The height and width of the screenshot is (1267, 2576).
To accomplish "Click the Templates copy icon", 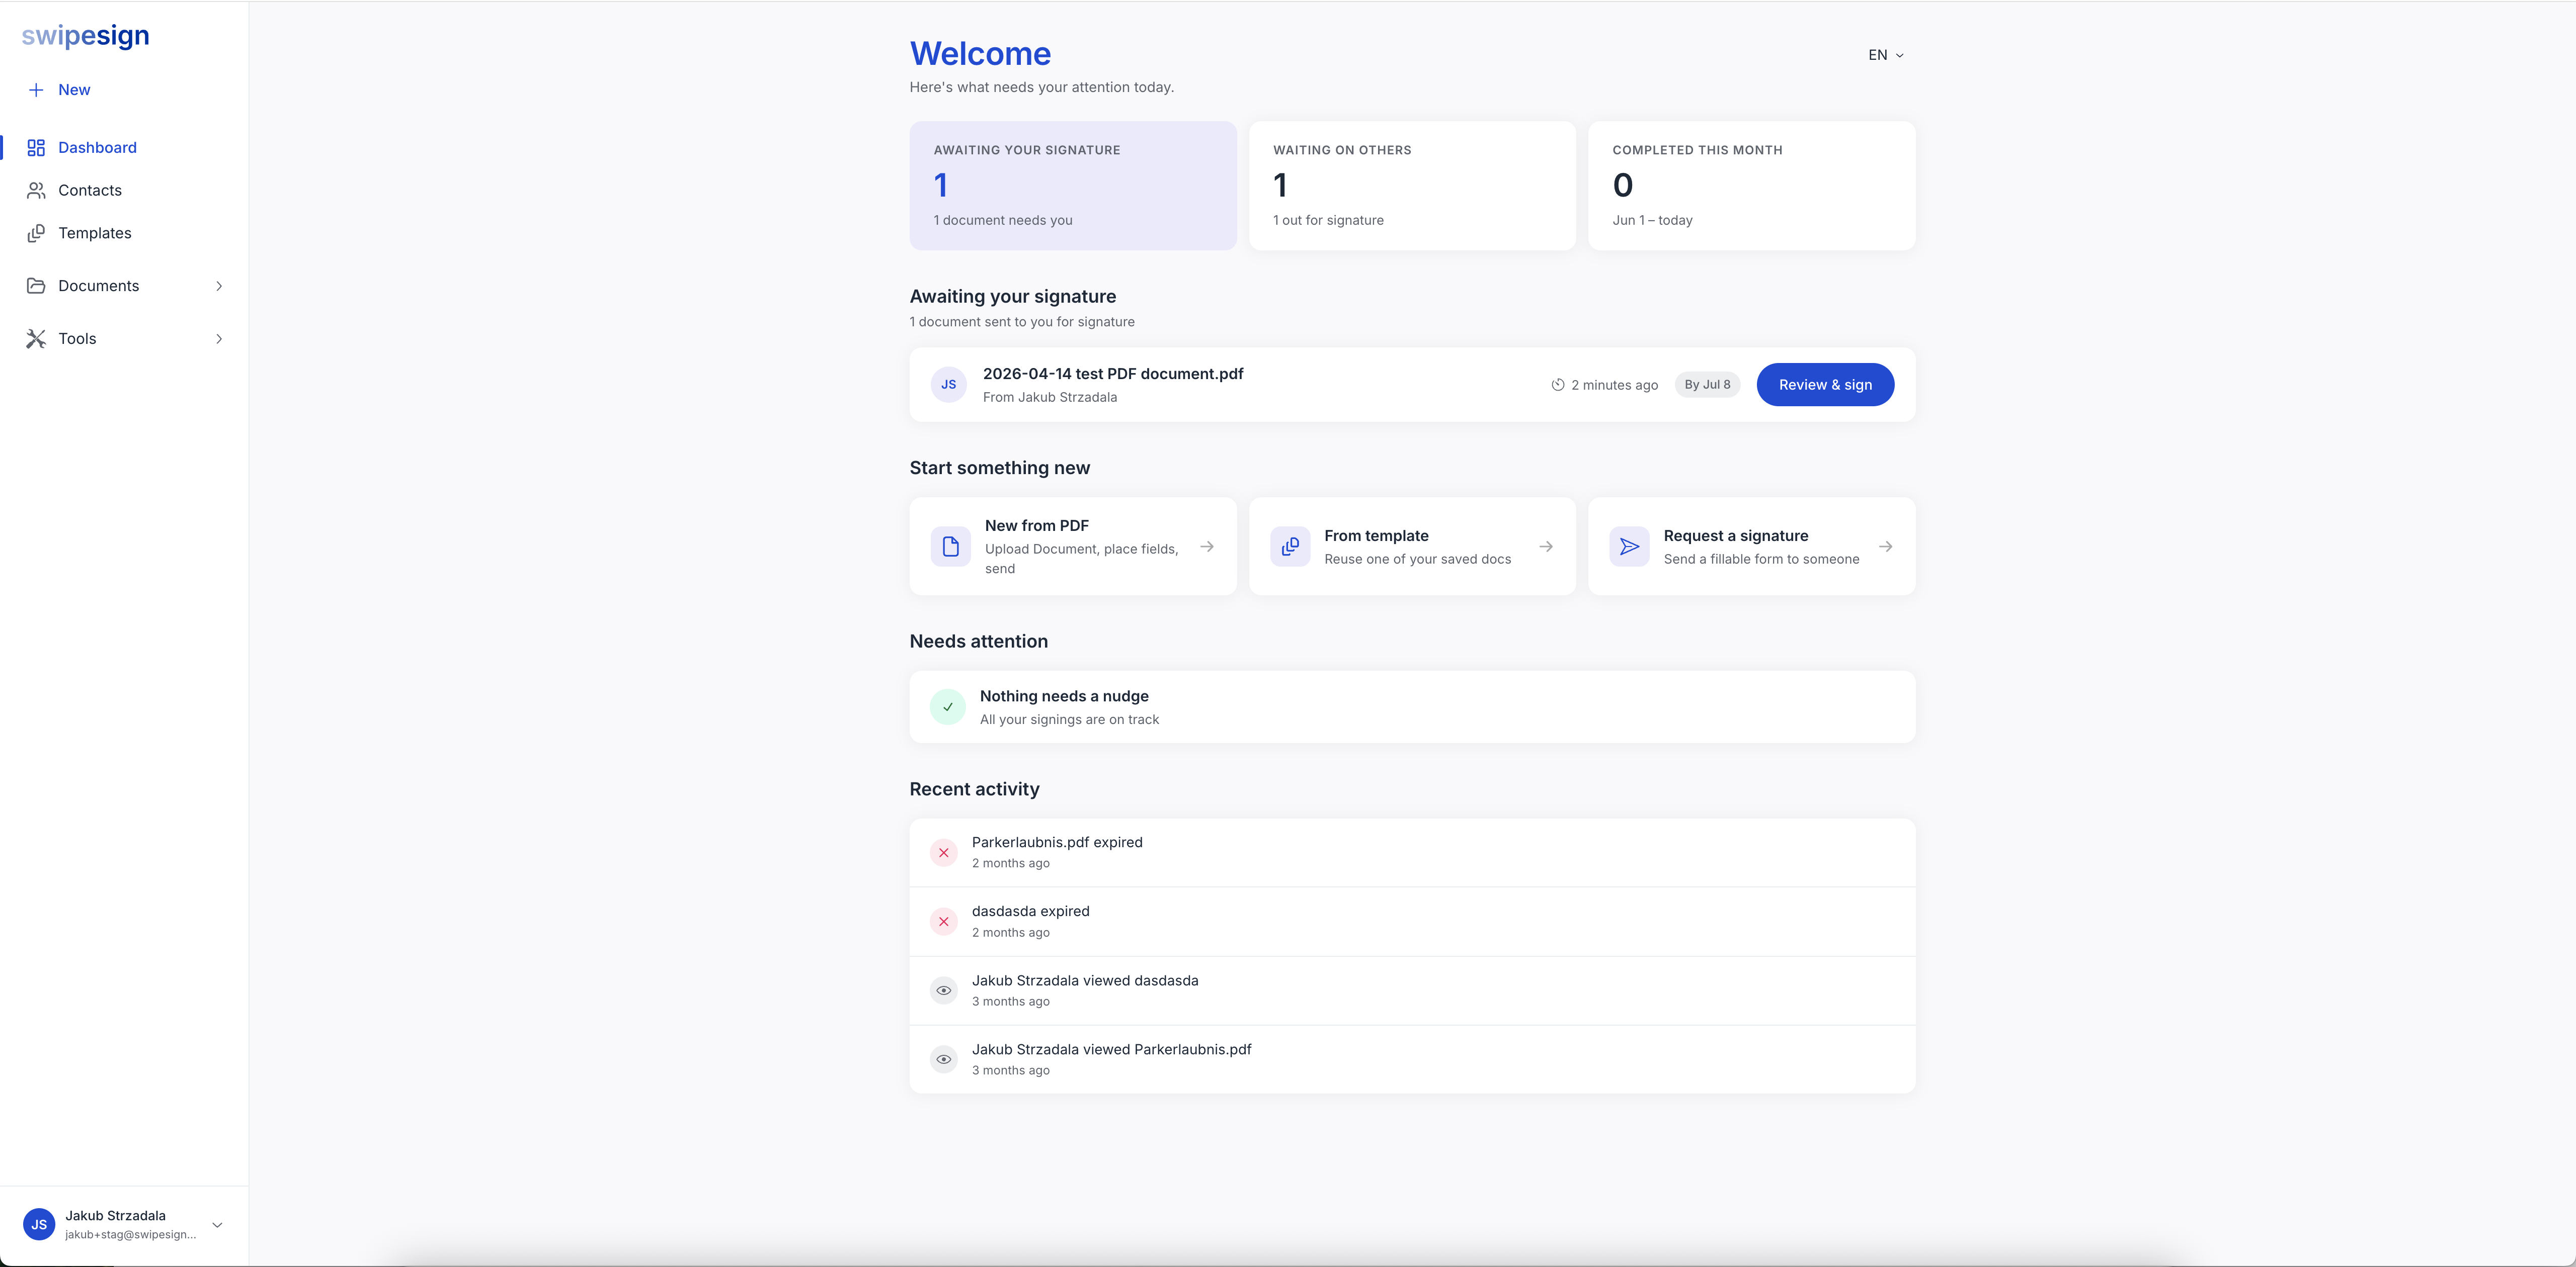I will pyautogui.click(x=36, y=234).
